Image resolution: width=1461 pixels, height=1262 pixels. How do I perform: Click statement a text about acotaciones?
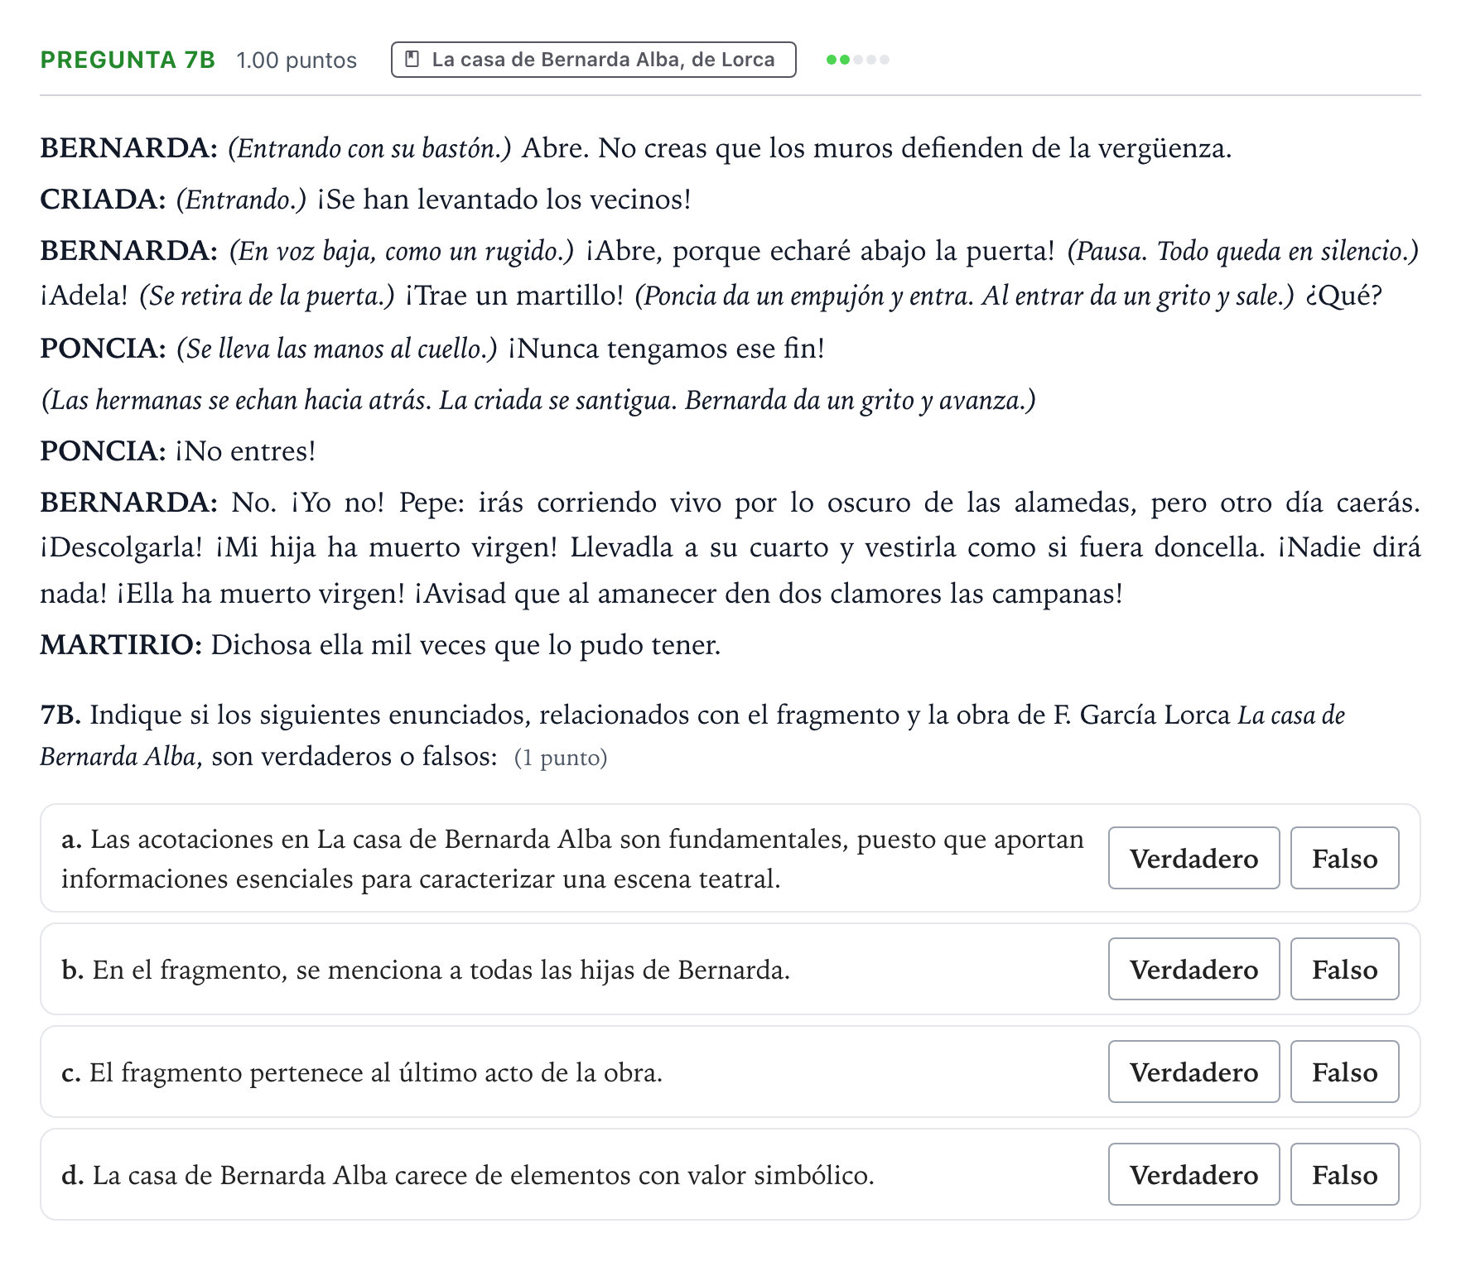pos(572,859)
